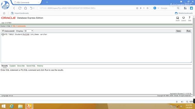The image size is (195, 109).
Task: Reload the page with the refresh icon
Action: coord(20,8)
